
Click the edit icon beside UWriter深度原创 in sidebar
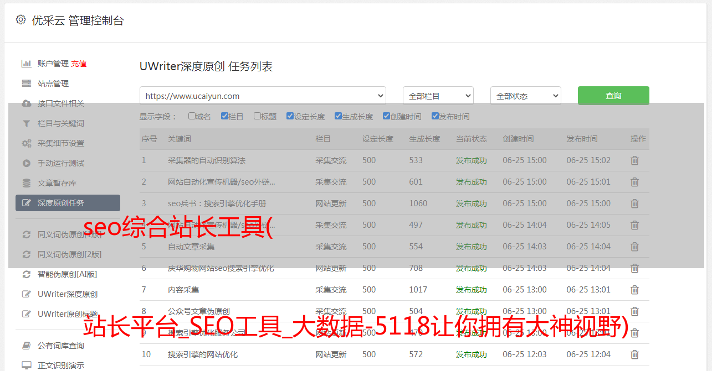(x=26, y=294)
